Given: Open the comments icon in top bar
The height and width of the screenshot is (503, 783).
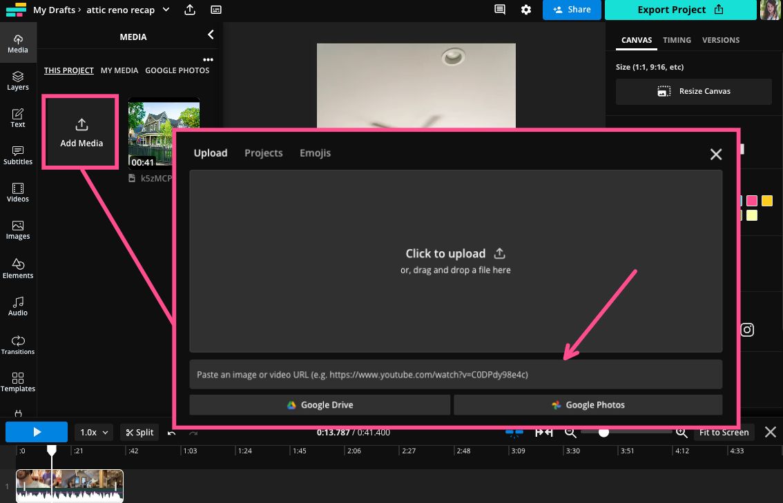Looking at the screenshot, I should 500,10.
